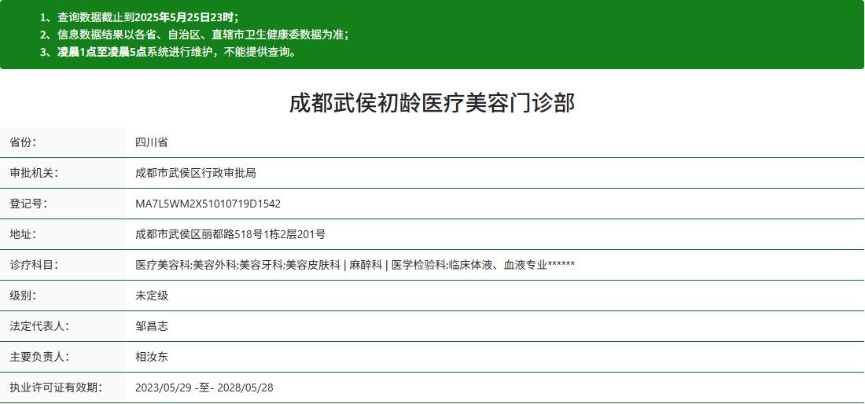This screenshot has width=865, height=404.
Task: Select the 主要负责人 label
Action: [39, 357]
